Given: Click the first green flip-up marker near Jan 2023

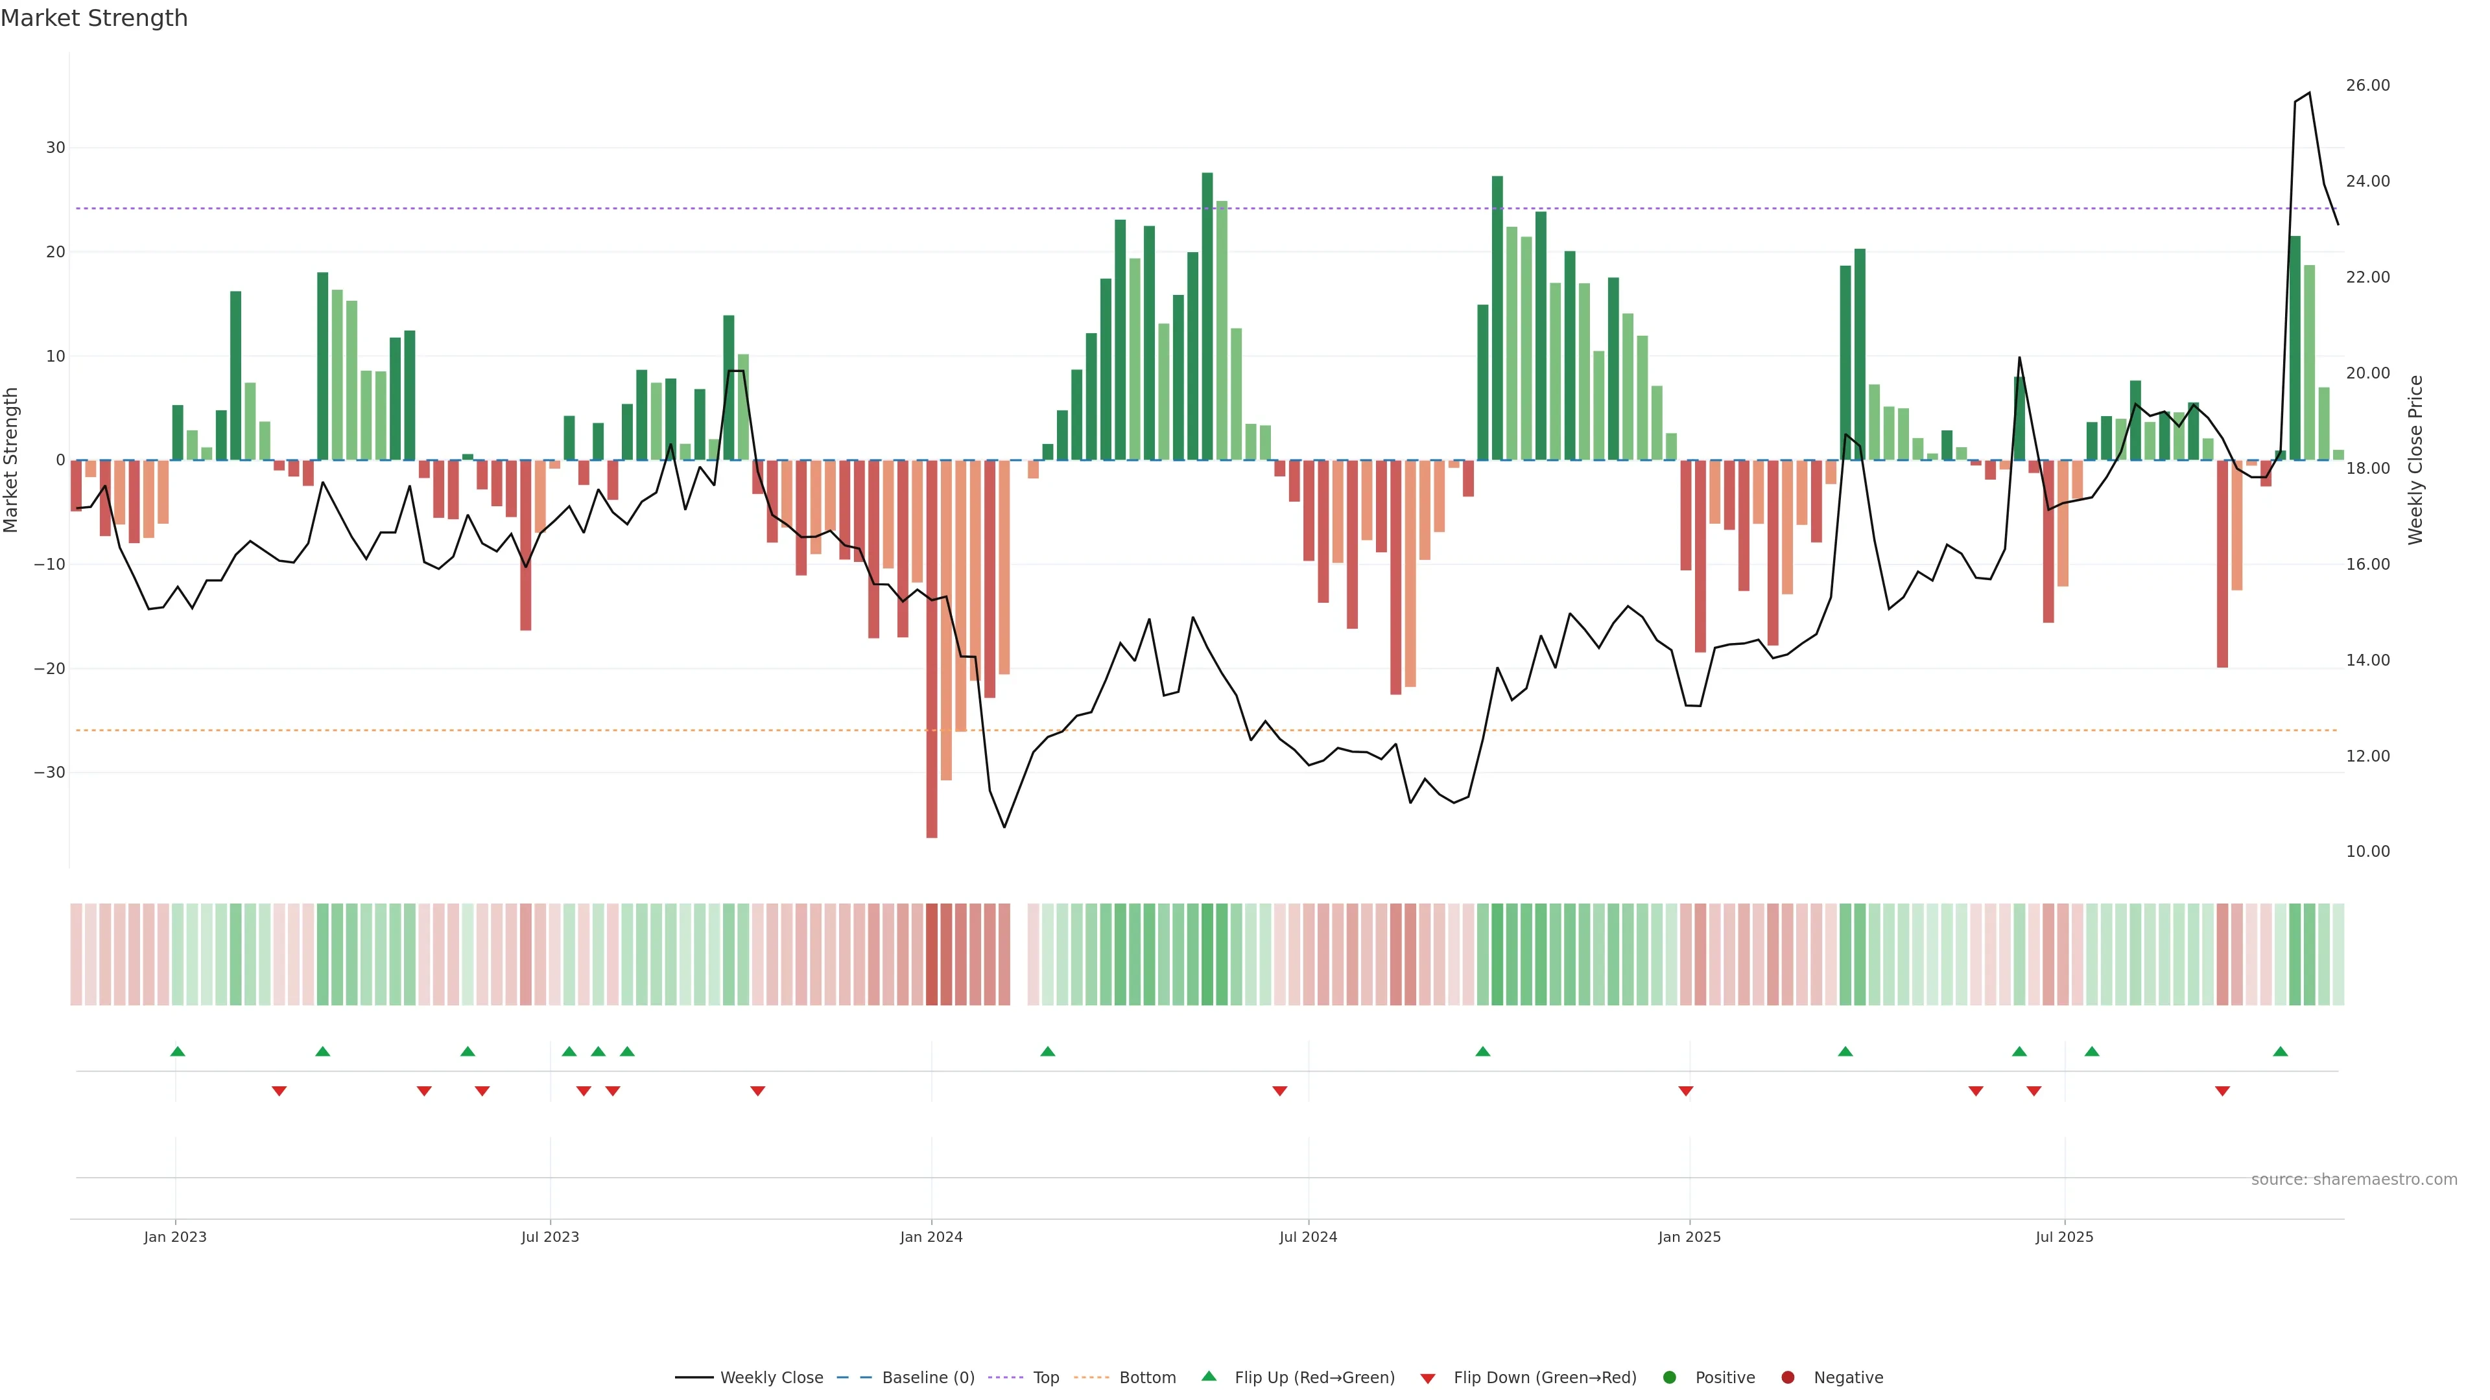Looking at the screenshot, I should (x=178, y=1051).
